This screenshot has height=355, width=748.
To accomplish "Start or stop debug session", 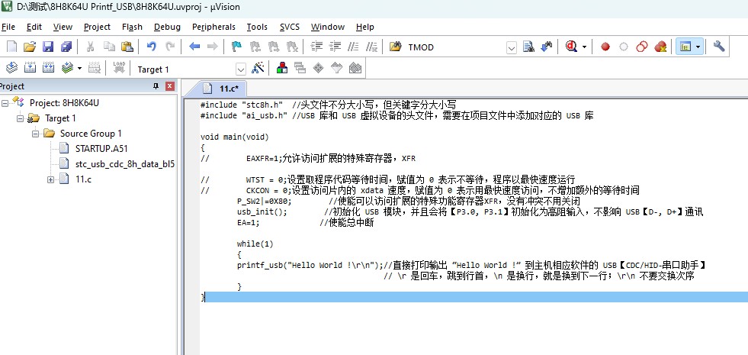I will [x=571, y=47].
